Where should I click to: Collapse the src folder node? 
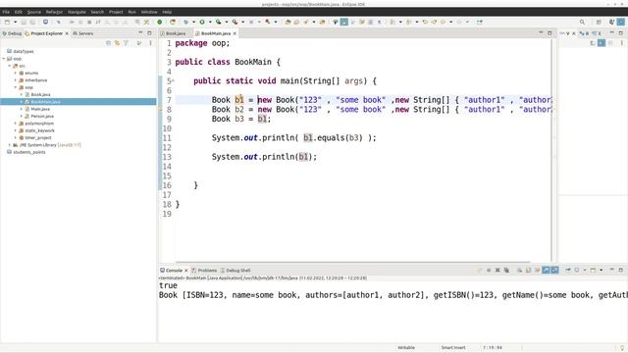(10, 66)
